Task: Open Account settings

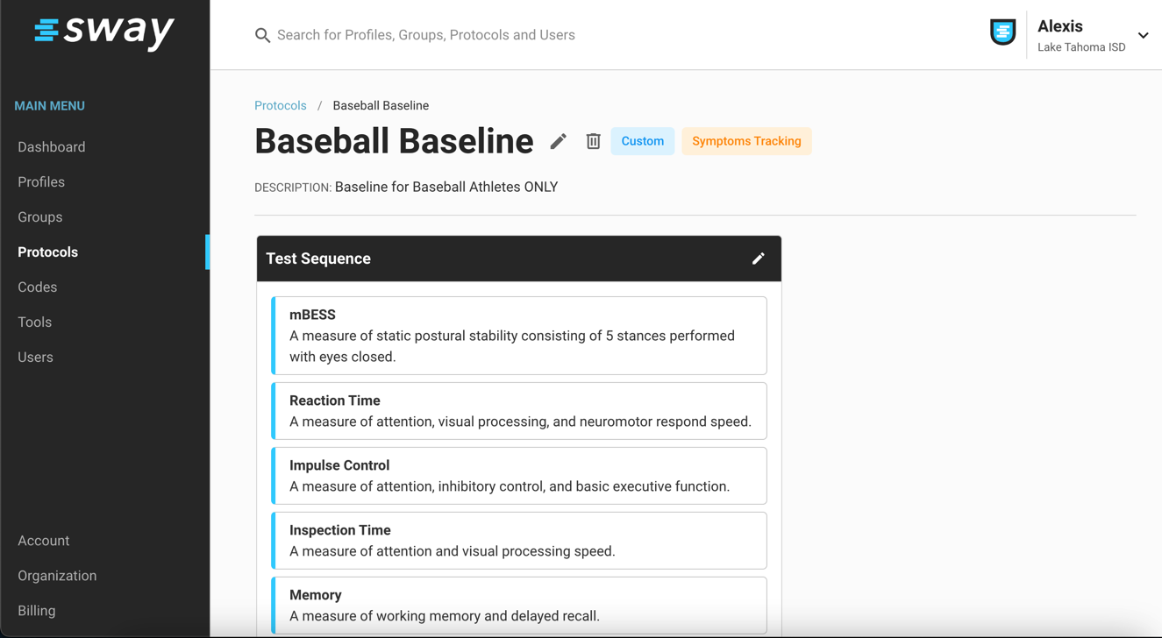Action: click(44, 541)
